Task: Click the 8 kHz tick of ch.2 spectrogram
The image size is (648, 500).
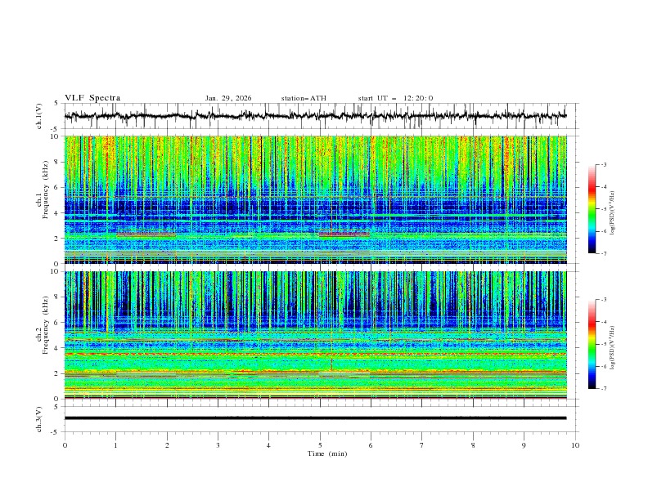Action: coord(58,297)
